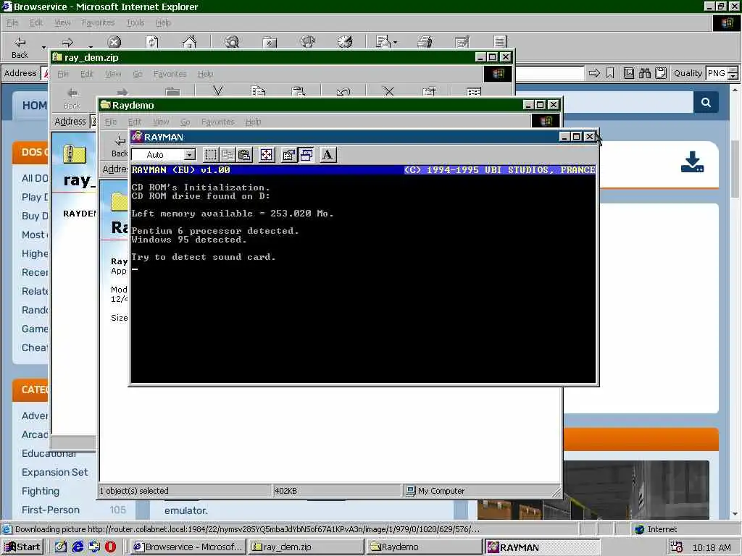Open the Auto font size dropdown in RAYMAN
Image resolution: width=742 pixels, height=556 pixels.
(x=189, y=155)
